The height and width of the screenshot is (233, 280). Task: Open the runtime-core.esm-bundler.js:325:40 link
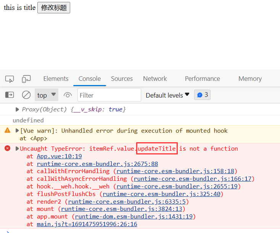click(x=161, y=194)
